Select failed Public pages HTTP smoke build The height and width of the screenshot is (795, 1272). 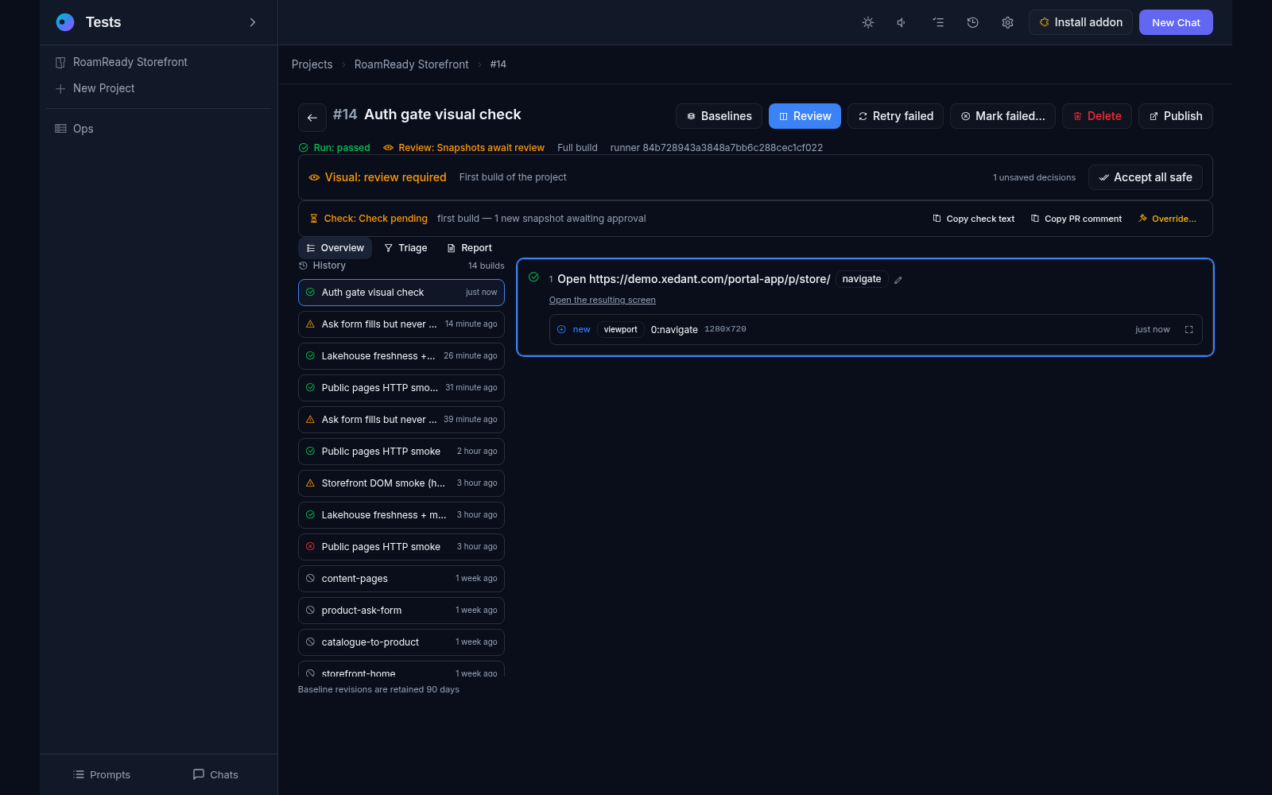(x=401, y=547)
